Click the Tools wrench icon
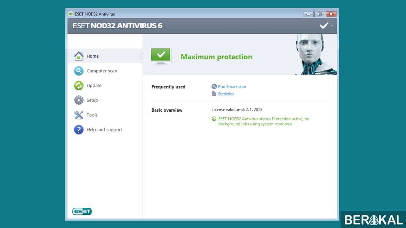The height and width of the screenshot is (228, 406). (x=79, y=115)
